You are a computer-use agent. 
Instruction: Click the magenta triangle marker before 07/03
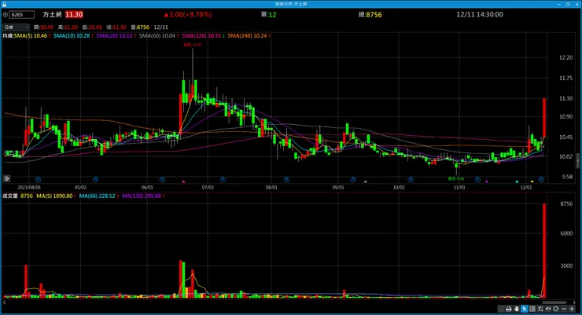click(x=183, y=181)
